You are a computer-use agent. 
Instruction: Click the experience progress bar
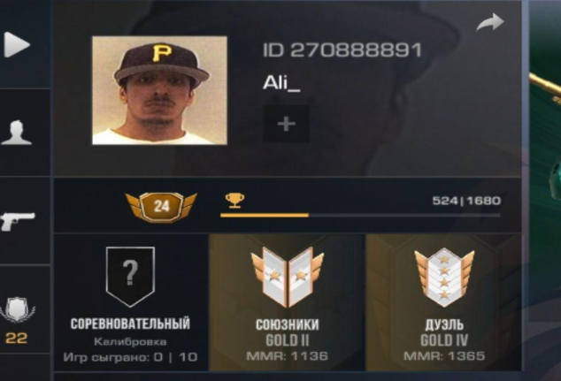360,215
